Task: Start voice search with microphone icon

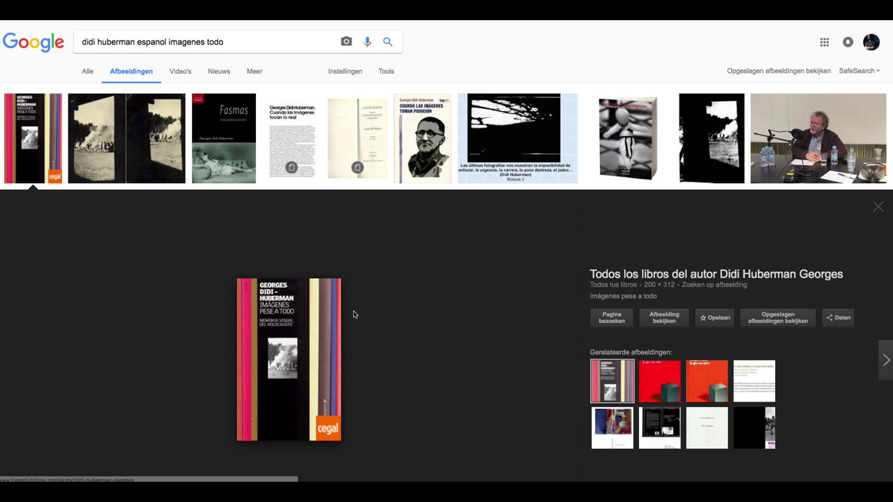Action: 367,42
